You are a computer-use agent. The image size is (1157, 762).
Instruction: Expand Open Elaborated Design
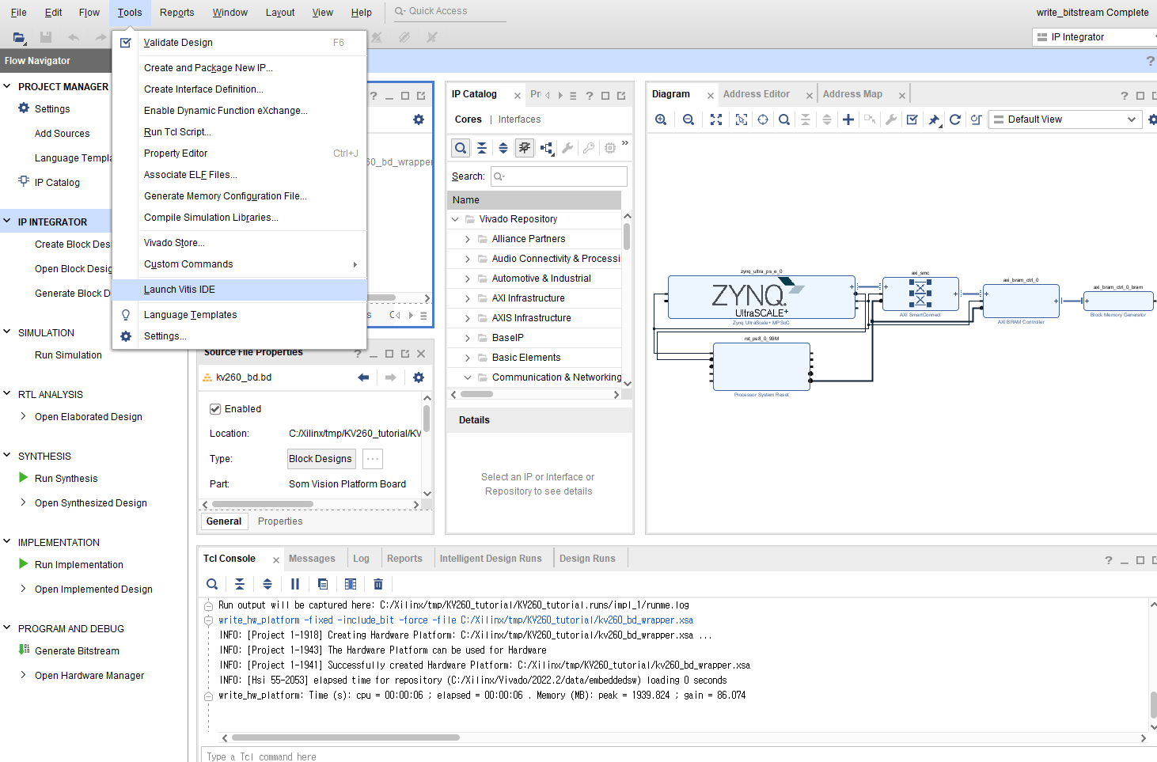point(23,416)
